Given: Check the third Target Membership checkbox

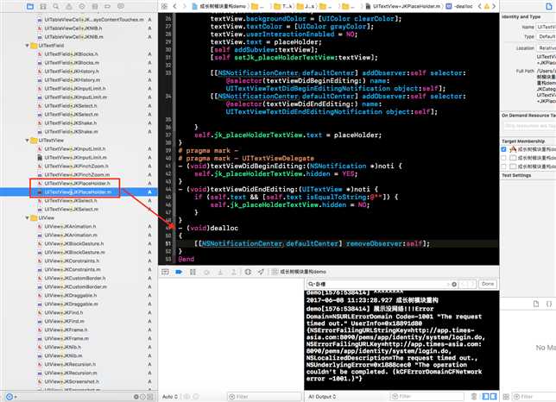Looking at the screenshot, I should click(503, 166).
